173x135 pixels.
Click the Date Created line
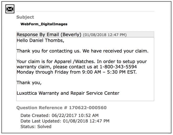[59, 115]
